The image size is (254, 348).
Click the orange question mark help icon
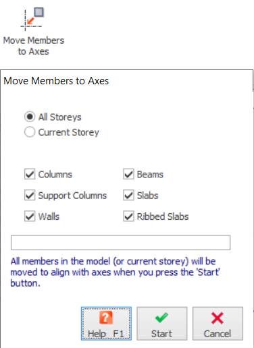click(x=106, y=318)
